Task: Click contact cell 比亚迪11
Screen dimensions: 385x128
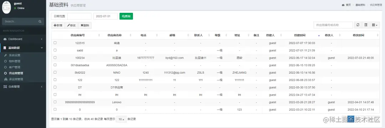Action: point(201,58)
